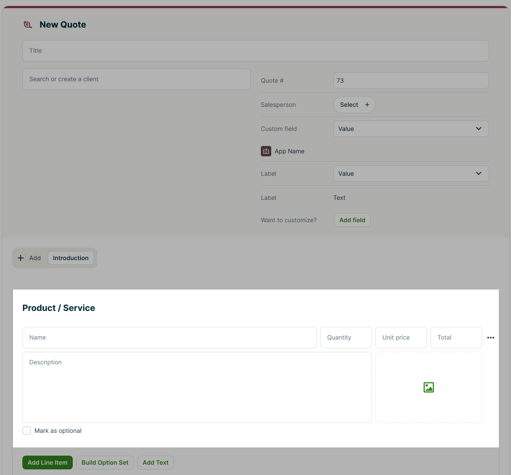Edit the Quote # number field
This screenshot has height=475, width=511.
411,81
